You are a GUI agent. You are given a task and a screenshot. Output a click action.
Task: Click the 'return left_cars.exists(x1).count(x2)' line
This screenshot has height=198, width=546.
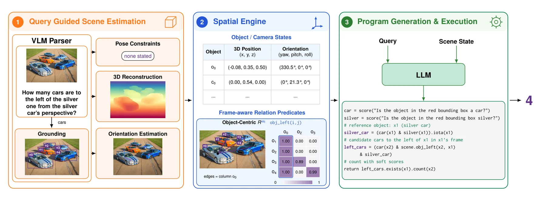(x=389, y=169)
